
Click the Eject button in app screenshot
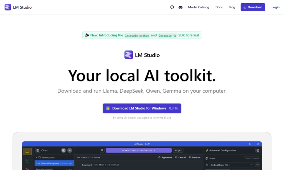178,150
